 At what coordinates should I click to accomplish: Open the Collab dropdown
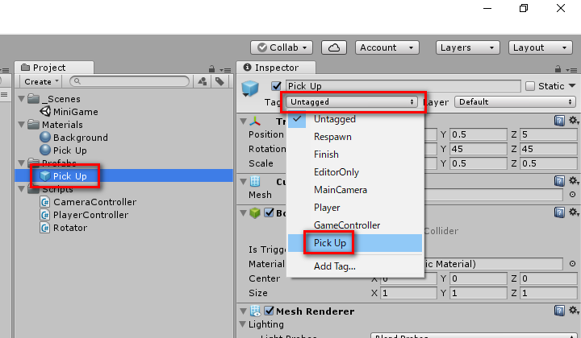point(282,47)
